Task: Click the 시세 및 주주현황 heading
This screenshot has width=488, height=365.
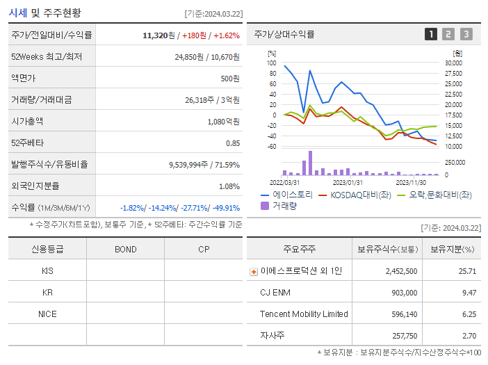Action: click(x=44, y=13)
